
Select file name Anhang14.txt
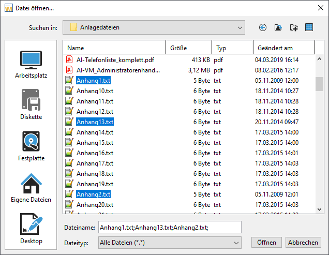(95, 132)
